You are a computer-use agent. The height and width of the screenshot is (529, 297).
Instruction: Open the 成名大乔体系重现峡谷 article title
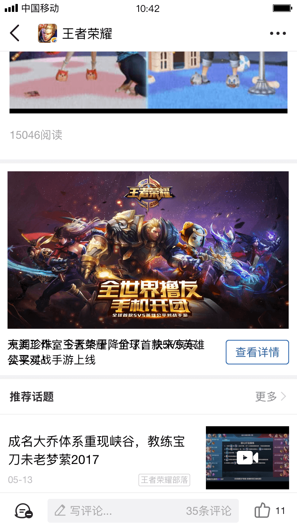click(97, 450)
